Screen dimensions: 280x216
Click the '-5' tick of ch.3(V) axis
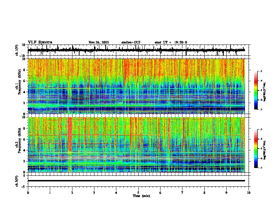point(24,187)
